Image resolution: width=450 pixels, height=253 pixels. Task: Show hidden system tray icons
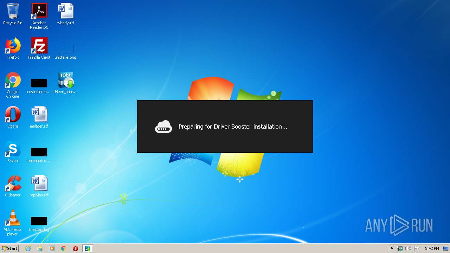pos(392,248)
